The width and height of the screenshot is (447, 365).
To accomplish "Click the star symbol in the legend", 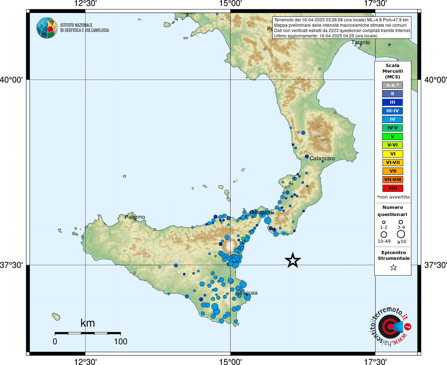I will coord(393,267).
